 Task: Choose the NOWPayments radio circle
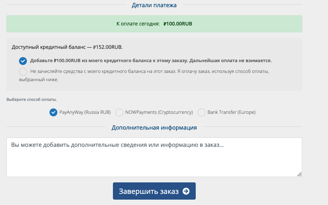[119, 112]
